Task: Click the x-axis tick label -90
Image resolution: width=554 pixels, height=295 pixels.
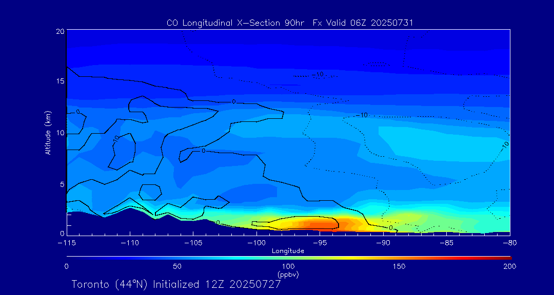Action: coord(383,243)
